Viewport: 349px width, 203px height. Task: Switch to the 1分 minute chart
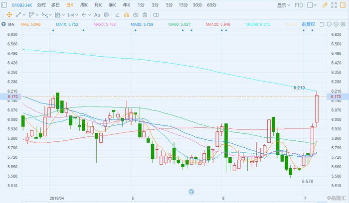tap(141, 5)
